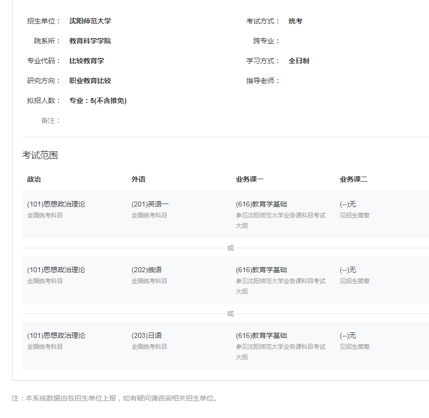Click (--)无 in the 日语 row

[x=348, y=335]
